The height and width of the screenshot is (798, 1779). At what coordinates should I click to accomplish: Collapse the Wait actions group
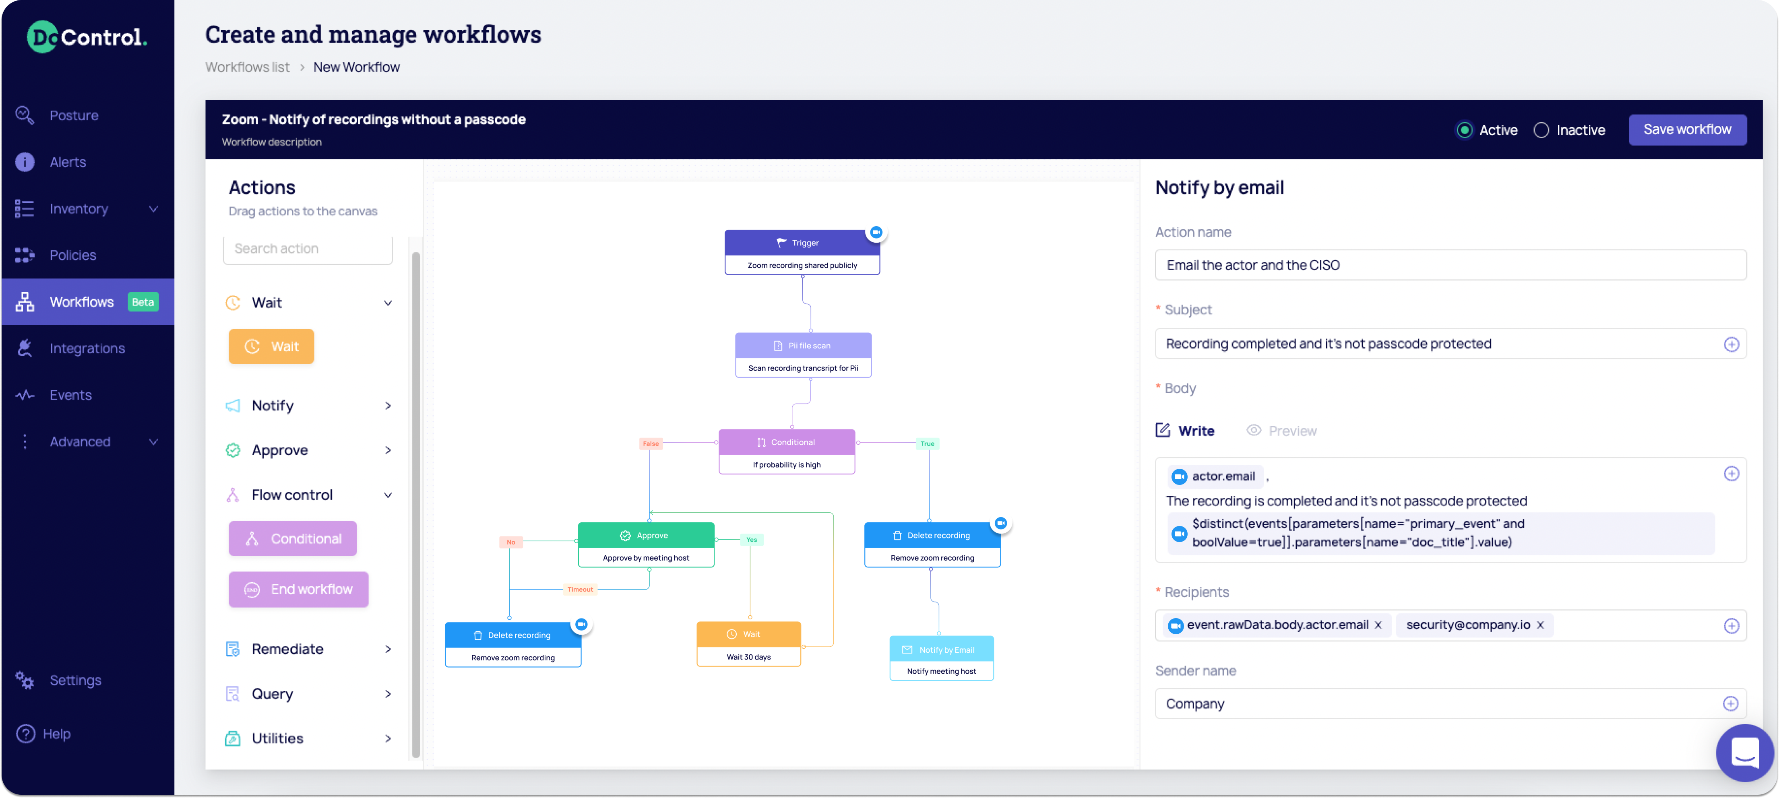tap(387, 302)
